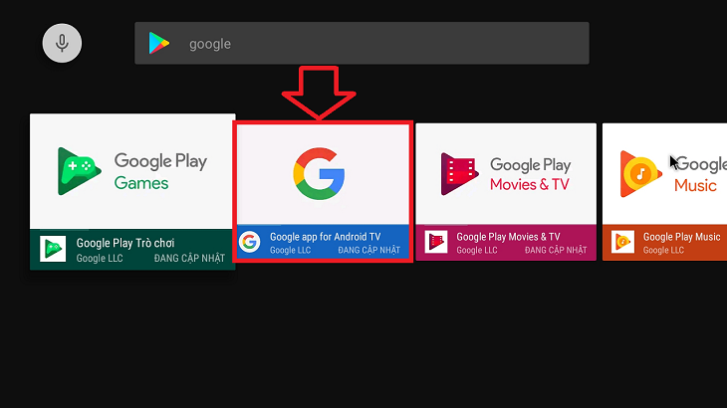Click small Google G icon in blue footer
727x408 pixels.
point(249,242)
